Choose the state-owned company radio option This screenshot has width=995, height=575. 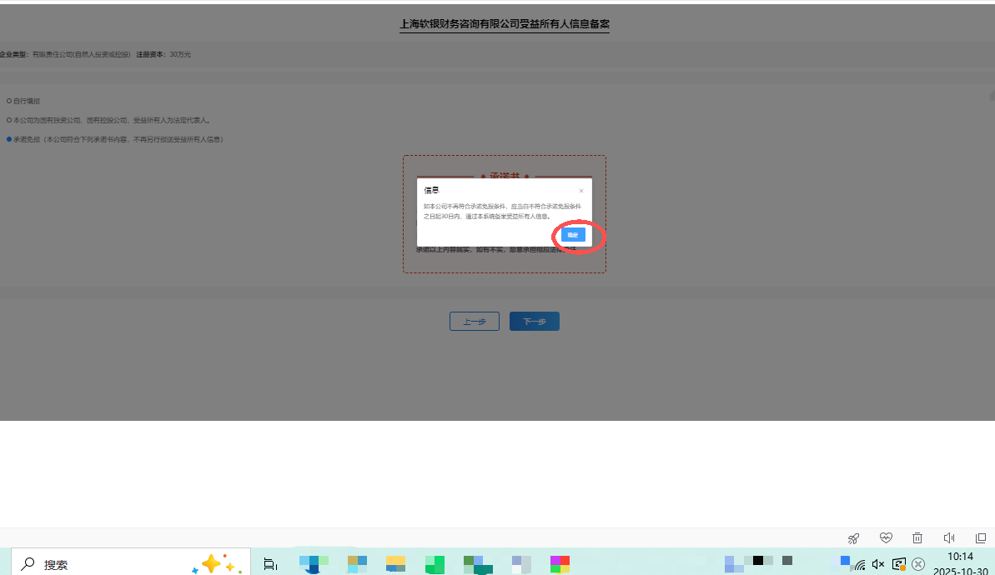9,120
